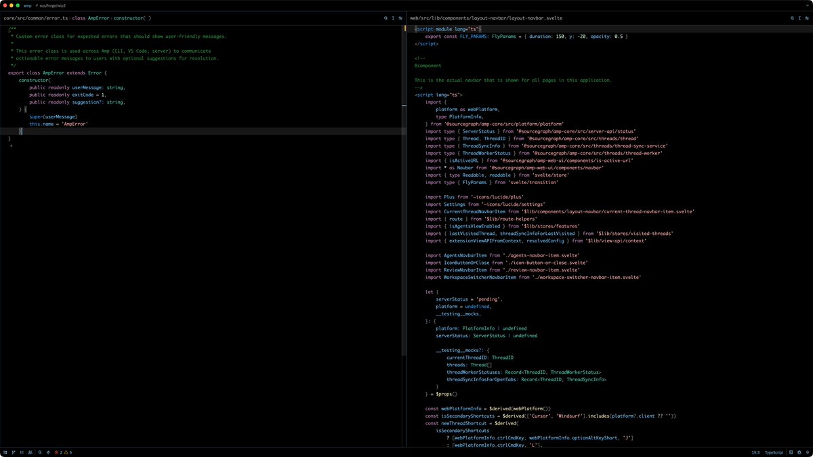Click the text cursor icon in layout-navbar.svelte toolbar

pos(799,18)
